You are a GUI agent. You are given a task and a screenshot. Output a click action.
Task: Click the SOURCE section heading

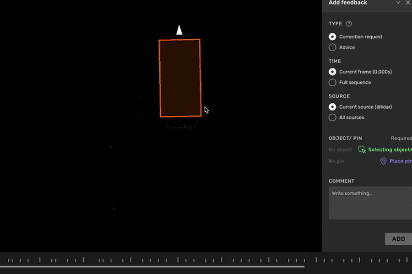(339, 96)
